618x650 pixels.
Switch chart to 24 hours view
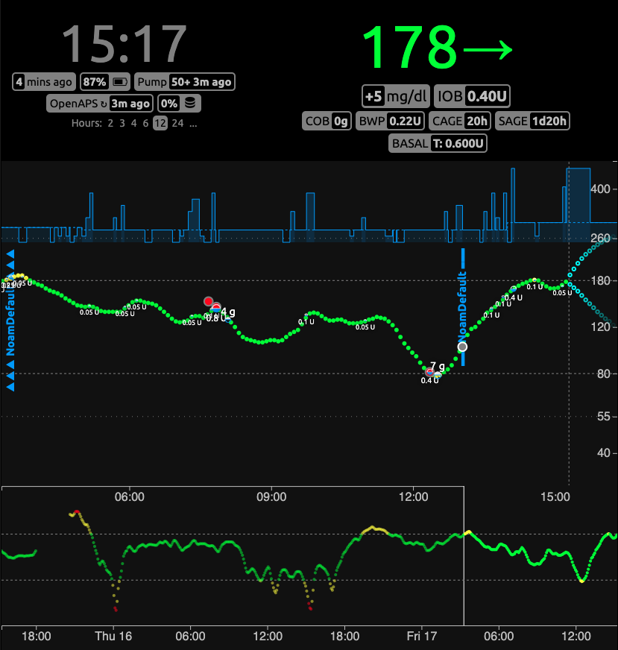click(x=177, y=124)
